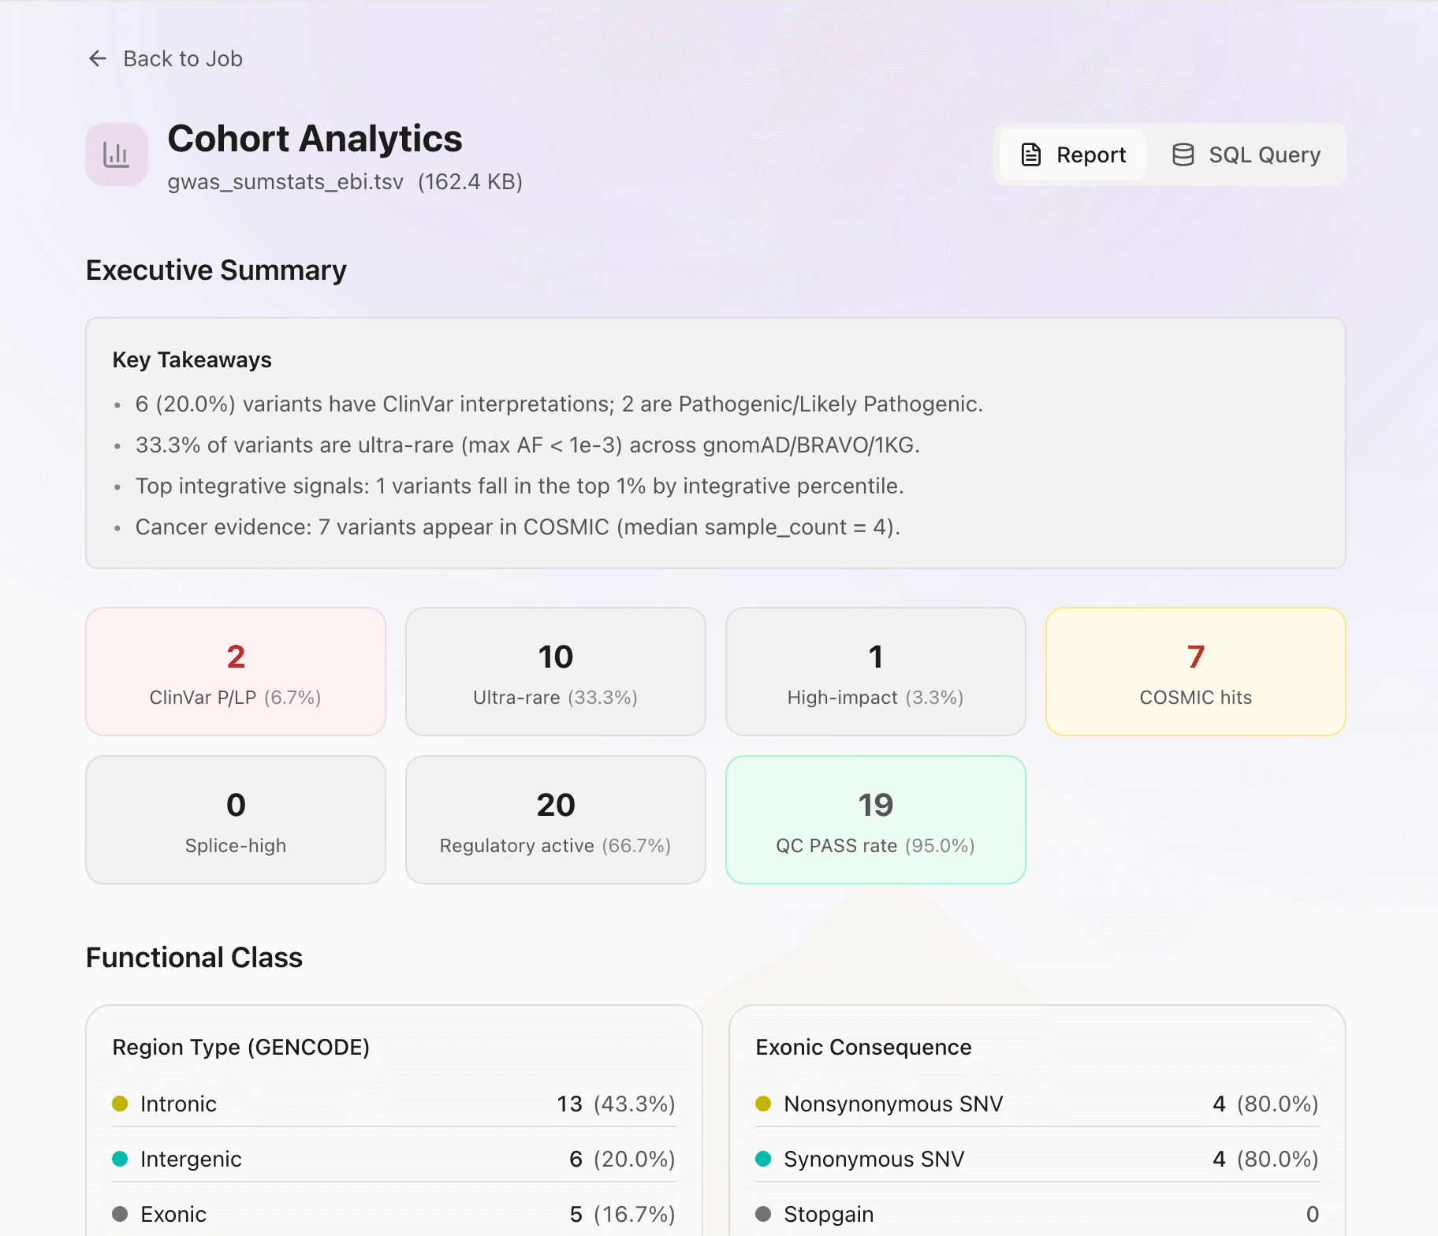
Task: Click the Exonic gray color dot
Action: (120, 1214)
